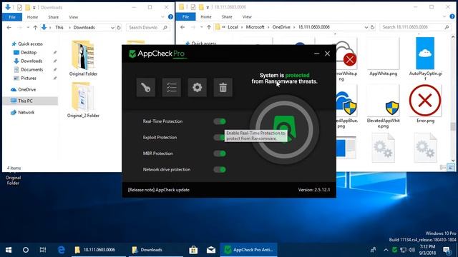
Task: Switch to details view in OneDrive folder window
Action: 443,168
